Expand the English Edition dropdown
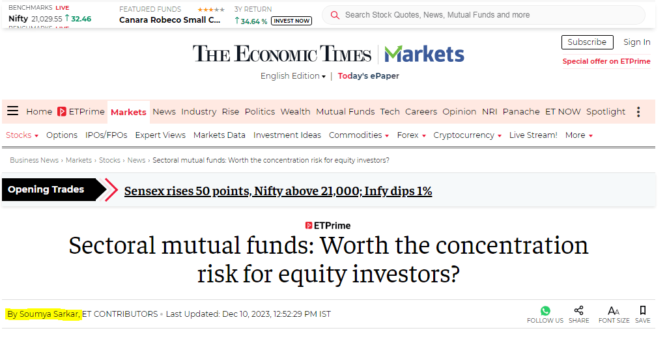 pos(293,76)
